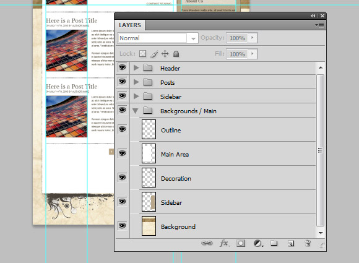Collapse the Layers panel to icons
This screenshot has height=263, width=359.
pyautogui.click(x=313, y=16)
